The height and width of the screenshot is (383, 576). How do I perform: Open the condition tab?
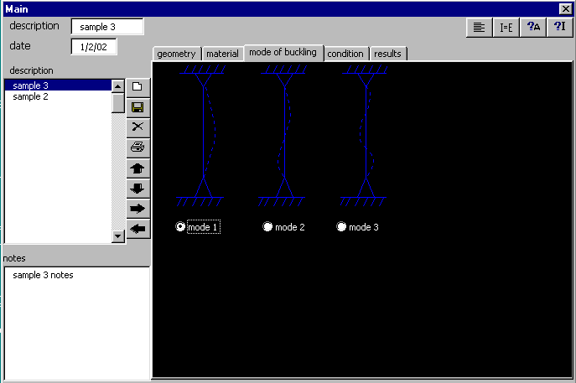pyautogui.click(x=345, y=54)
